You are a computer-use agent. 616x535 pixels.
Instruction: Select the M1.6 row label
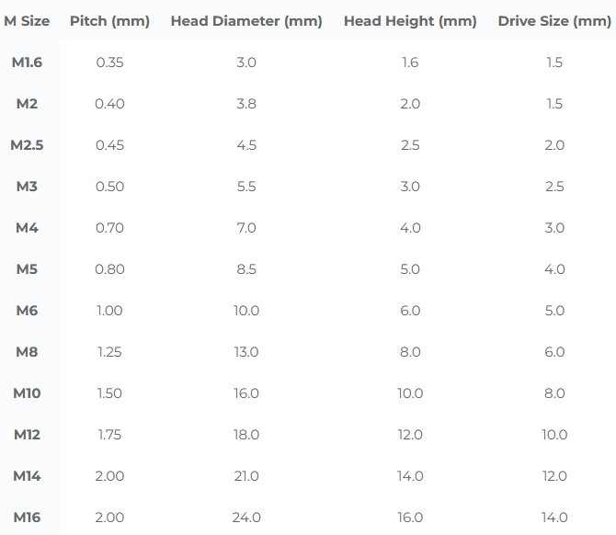click(27, 63)
